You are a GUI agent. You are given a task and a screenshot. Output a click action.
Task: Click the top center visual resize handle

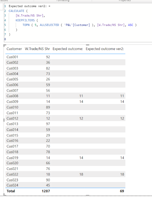pos(88,45)
